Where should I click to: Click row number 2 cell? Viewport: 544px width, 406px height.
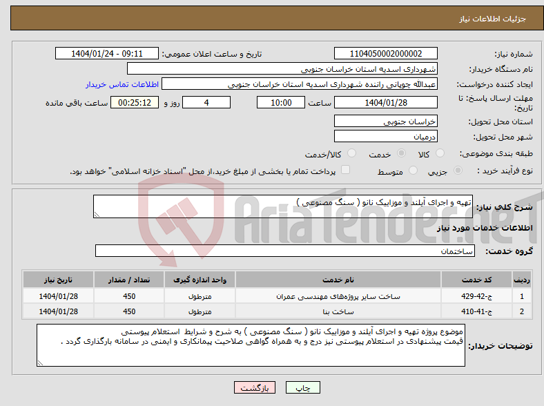click(x=522, y=311)
